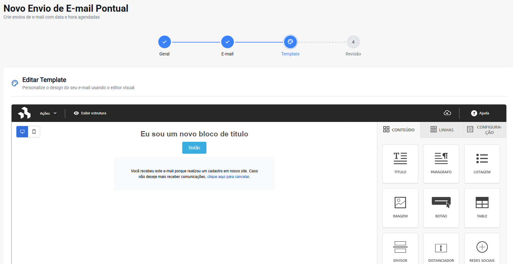The height and width of the screenshot is (264, 513).
Task: Toggle Exibir estrutura visibility
Action: (x=90, y=113)
